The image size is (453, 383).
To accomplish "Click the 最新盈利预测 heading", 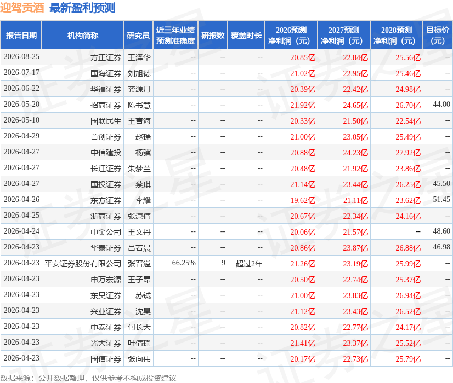I will click(x=82, y=8).
